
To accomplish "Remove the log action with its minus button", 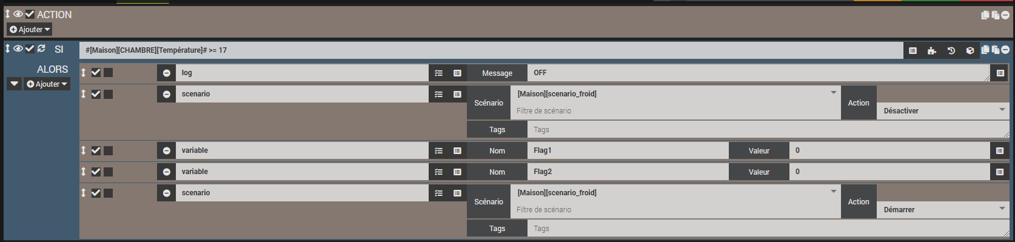I will pyautogui.click(x=166, y=73).
